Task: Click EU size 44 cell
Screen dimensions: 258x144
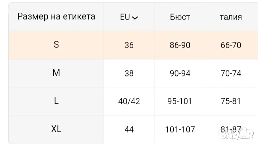Action: [129, 129]
